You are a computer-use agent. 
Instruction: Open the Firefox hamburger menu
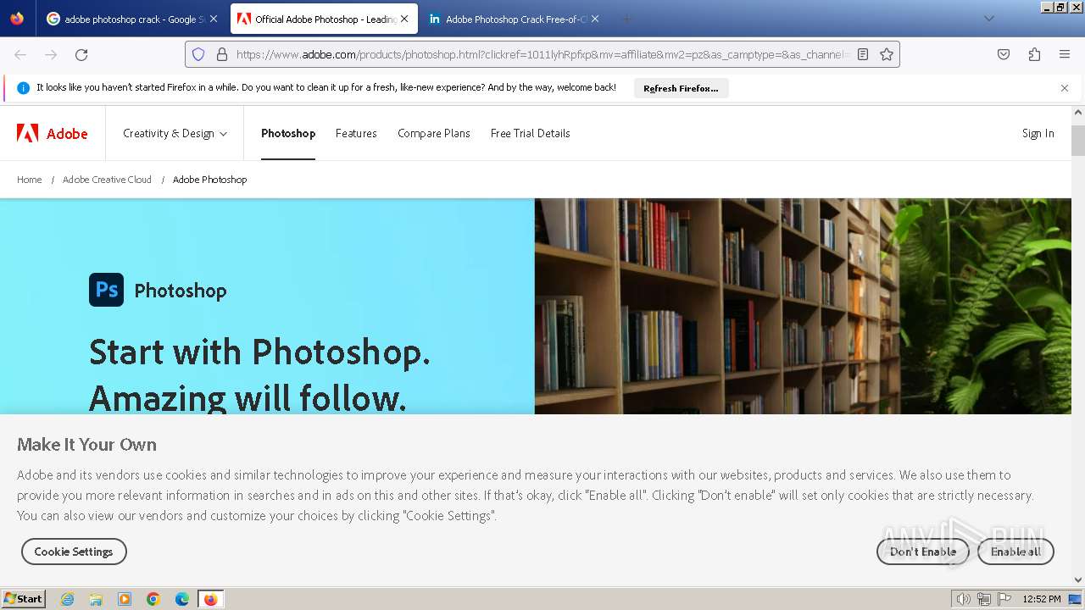tap(1065, 54)
